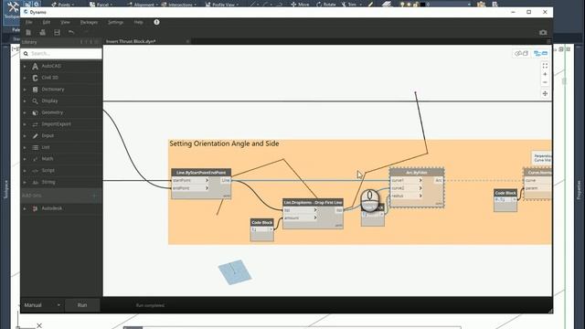Open the Settings menu
The image size is (585, 329).
(x=116, y=22)
